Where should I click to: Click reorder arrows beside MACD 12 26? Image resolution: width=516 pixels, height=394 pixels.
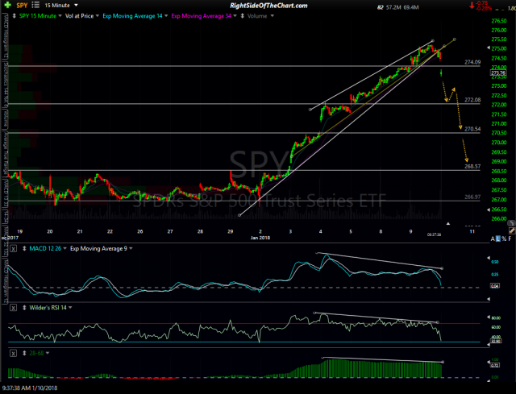[24, 249]
